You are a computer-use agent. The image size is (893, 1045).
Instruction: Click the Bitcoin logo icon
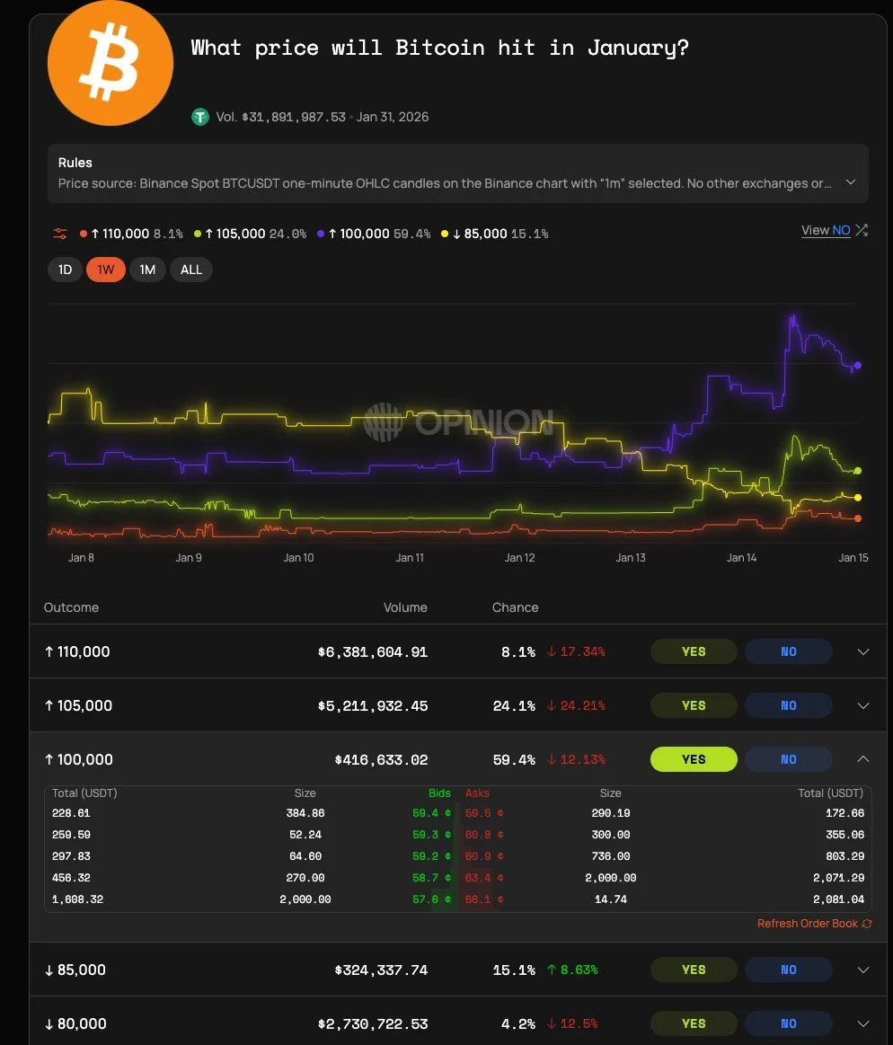(x=110, y=62)
